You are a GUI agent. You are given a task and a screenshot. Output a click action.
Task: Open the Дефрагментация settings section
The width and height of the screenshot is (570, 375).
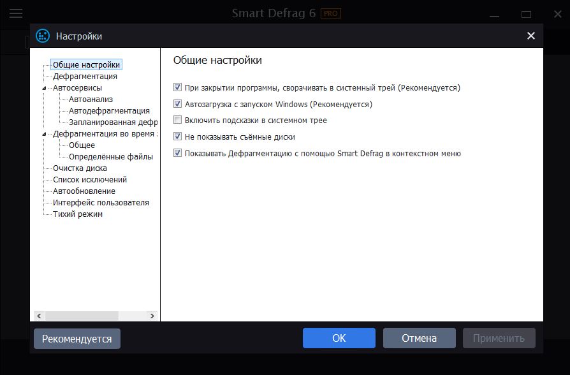(x=85, y=77)
